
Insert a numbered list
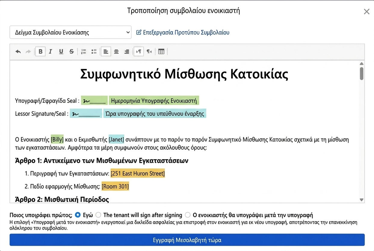84,52
